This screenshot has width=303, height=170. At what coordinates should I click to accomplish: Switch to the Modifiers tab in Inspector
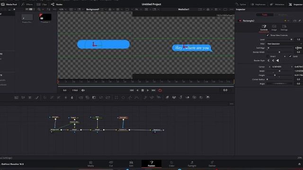coord(283,15)
